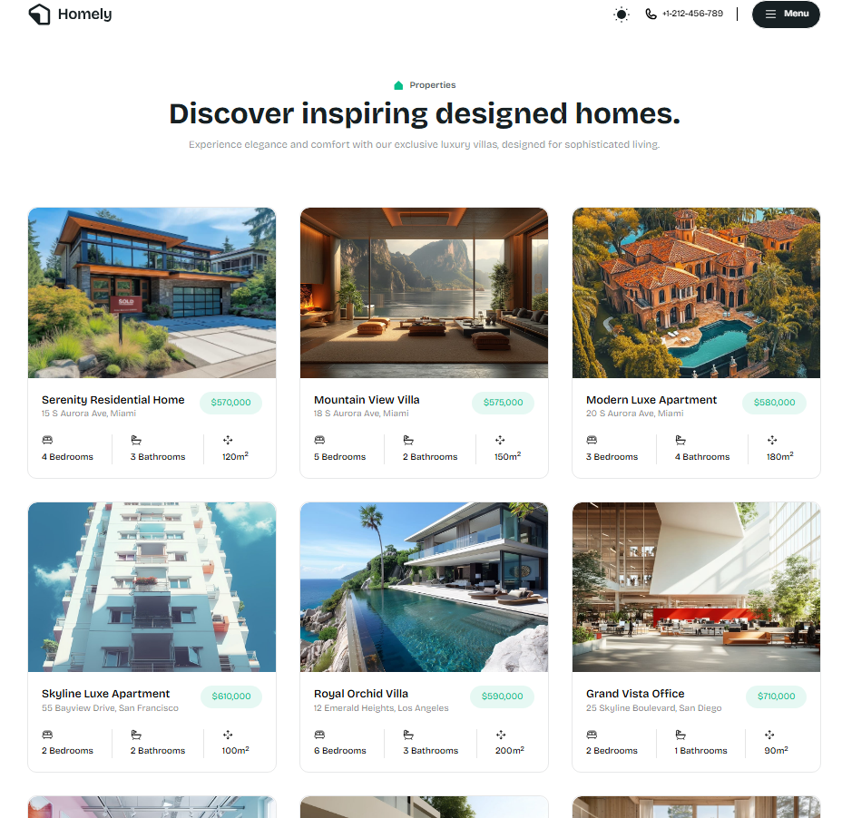
Task: Click bed icon on Skyline Luxe Apartment
Action: click(47, 735)
